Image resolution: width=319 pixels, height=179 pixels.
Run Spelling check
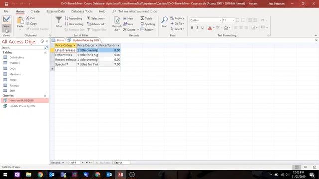[x=148, y=24]
